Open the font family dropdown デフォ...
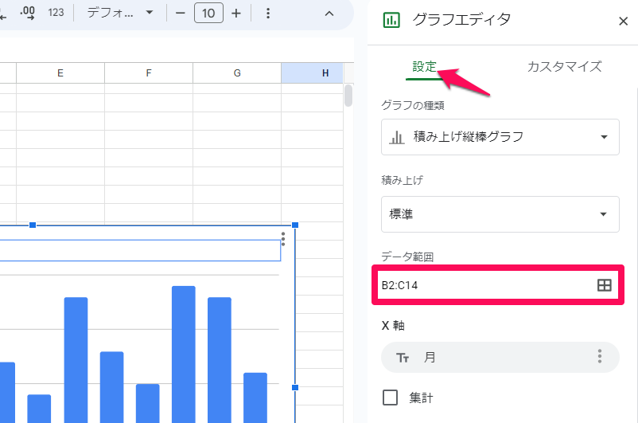The height and width of the screenshot is (423, 638). click(x=119, y=13)
